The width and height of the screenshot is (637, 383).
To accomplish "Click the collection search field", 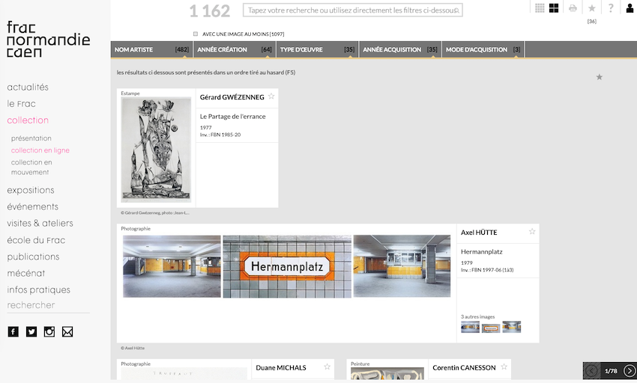I will 352,10.
